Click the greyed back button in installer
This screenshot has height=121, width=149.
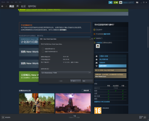pos(63,81)
